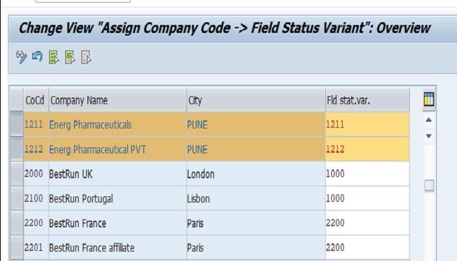
Task: Click the Select All toolbar icon
Action: (x=54, y=57)
